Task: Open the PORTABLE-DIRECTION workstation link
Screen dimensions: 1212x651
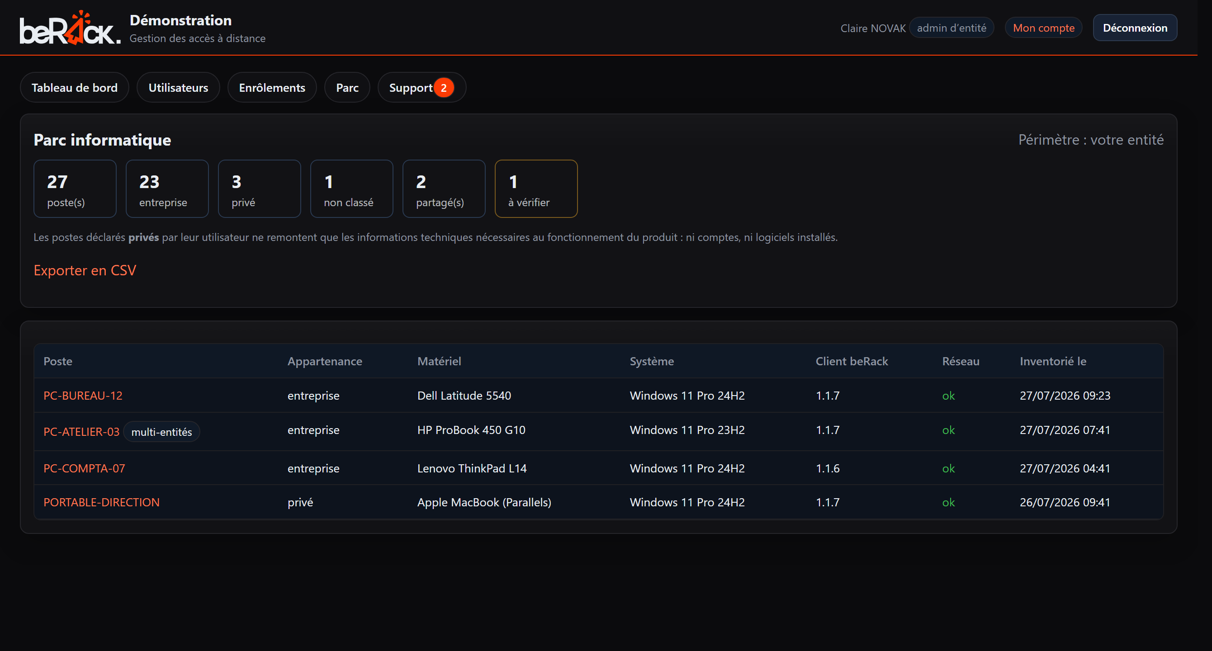Action: [101, 502]
